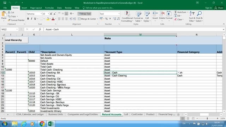Image resolution: width=226 pixels, height=127 pixels.
Task: Click the Copy icon
Action: pos(9,16)
